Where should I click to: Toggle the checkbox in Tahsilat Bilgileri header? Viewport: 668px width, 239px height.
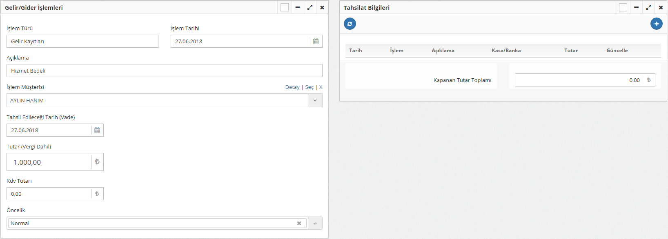pyautogui.click(x=623, y=7)
